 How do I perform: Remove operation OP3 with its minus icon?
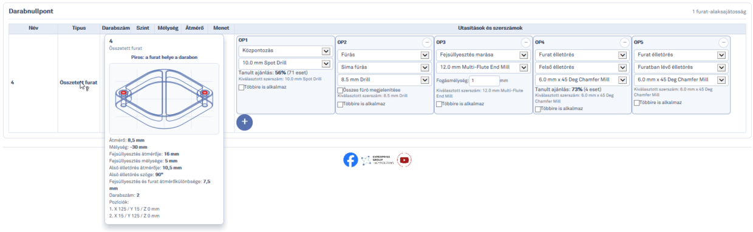click(525, 43)
